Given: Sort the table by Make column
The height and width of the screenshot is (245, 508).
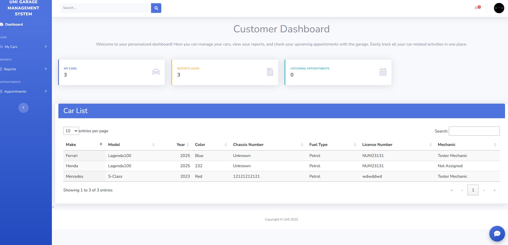Looking at the screenshot, I should (84, 145).
